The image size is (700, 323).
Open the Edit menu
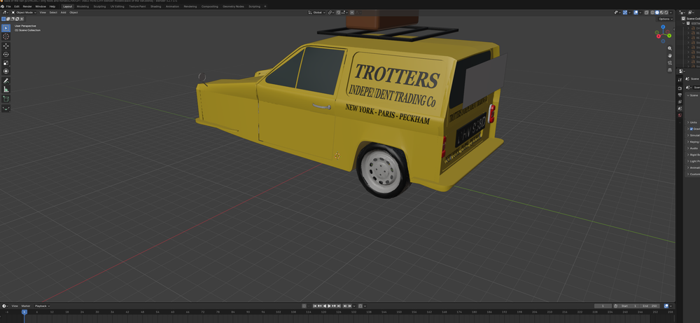click(17, 7)
